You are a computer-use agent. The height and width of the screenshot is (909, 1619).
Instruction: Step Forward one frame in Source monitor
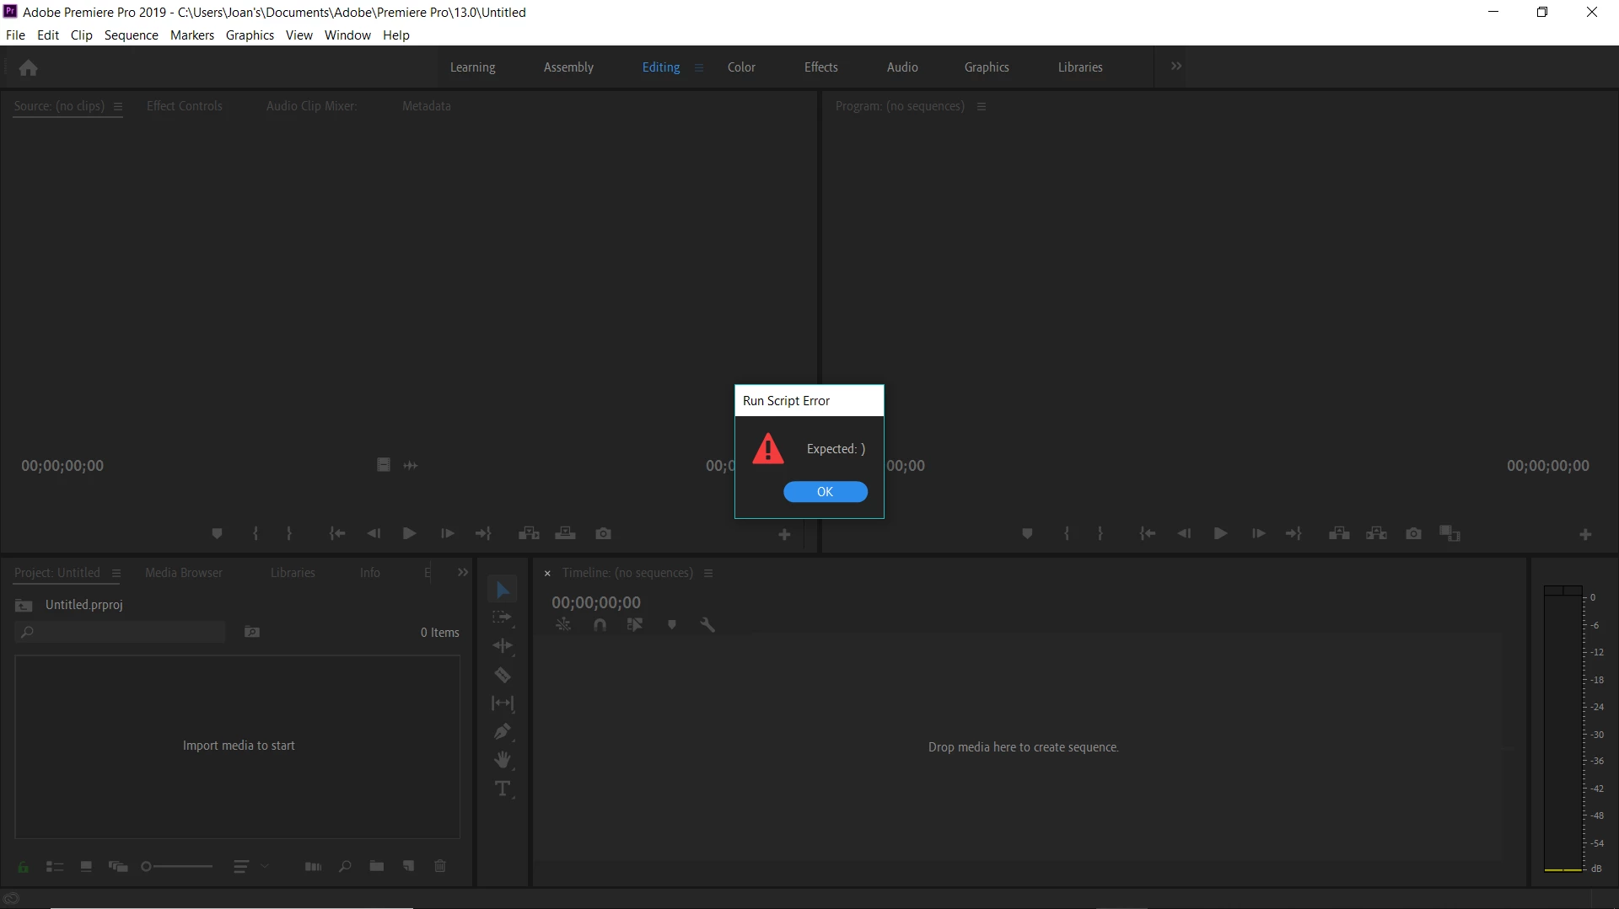[x=447, y=534]
